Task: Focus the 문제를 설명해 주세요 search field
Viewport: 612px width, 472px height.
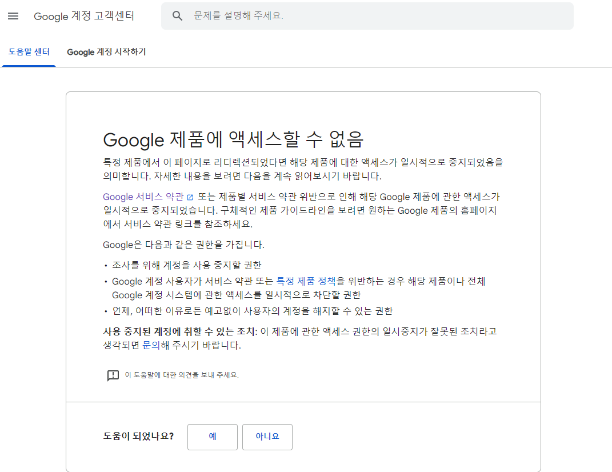Action: click(367, 16)
